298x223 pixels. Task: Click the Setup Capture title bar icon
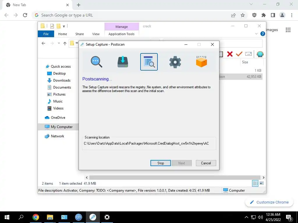pyautogui.click(x=82, y=44)
